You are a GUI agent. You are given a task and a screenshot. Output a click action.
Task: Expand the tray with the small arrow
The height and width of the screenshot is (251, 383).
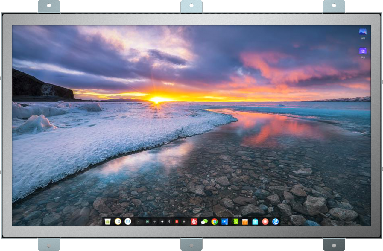click(x=138, y=222)
